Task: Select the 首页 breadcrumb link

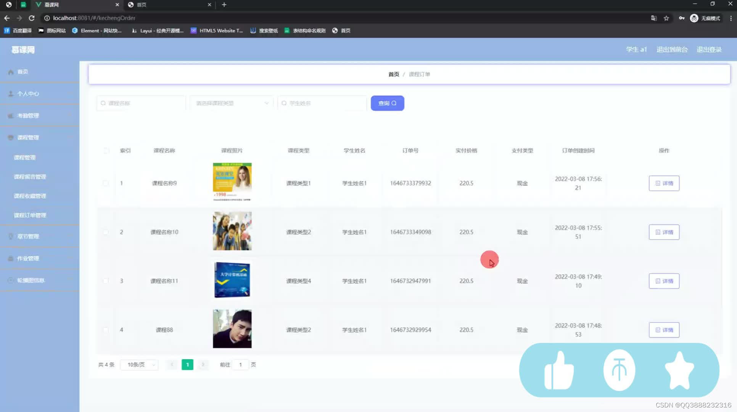Action: pyautogui.click(x=393, y=74)
